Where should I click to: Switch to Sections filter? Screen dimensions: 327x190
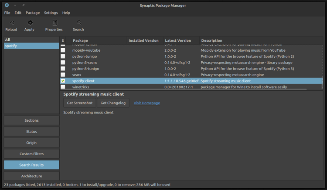click(x=31, y=120)
